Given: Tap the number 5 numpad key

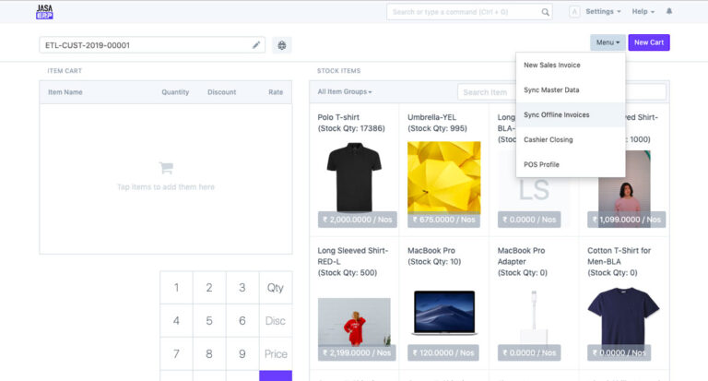Looking at the screenshot, I should pyautogui.click(x=209, y=321).
